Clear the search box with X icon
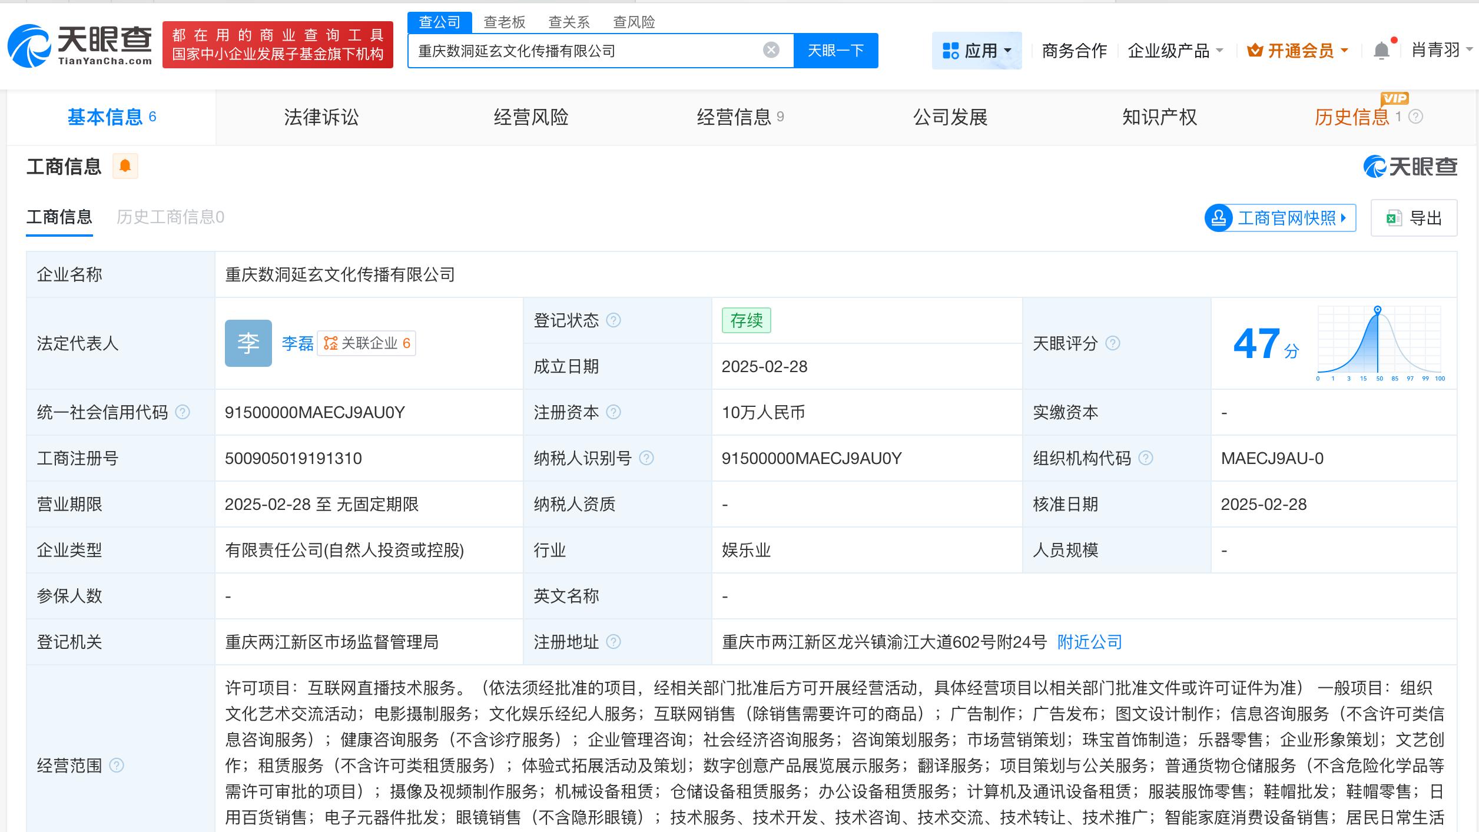This screenshot has width=1479, height=832. pos(771,50)
